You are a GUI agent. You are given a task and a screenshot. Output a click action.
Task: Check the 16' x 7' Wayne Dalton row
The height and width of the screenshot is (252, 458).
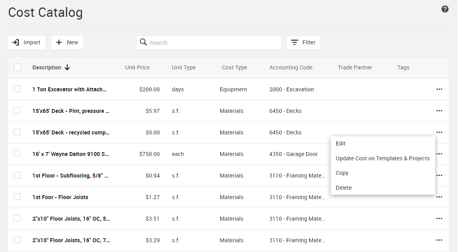click(17, 153)
